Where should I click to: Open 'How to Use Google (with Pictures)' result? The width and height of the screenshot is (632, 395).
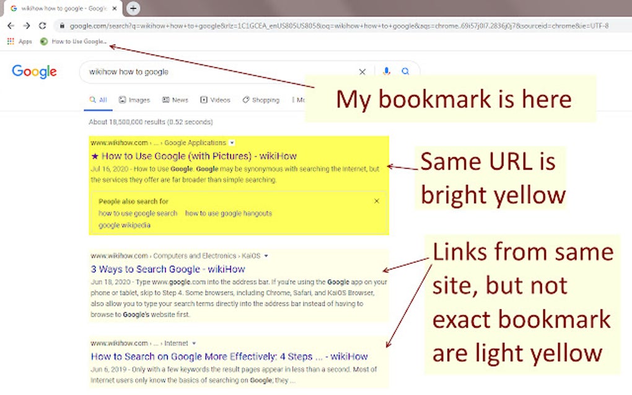(x=195, y=156)
